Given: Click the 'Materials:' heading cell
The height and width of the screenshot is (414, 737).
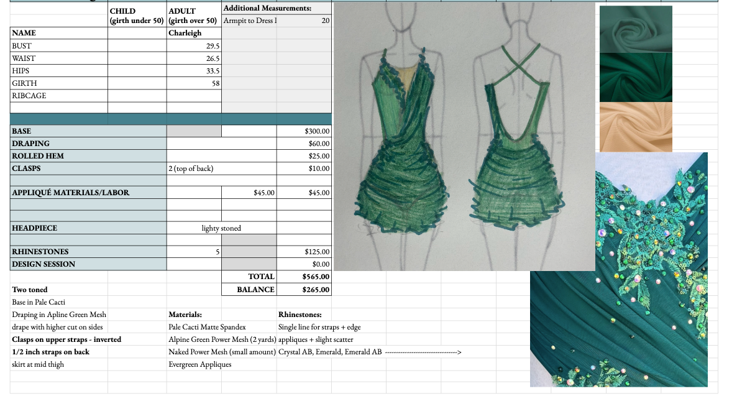Looking at the screenshot, I should pyautogui.click(x=194, y=315).
